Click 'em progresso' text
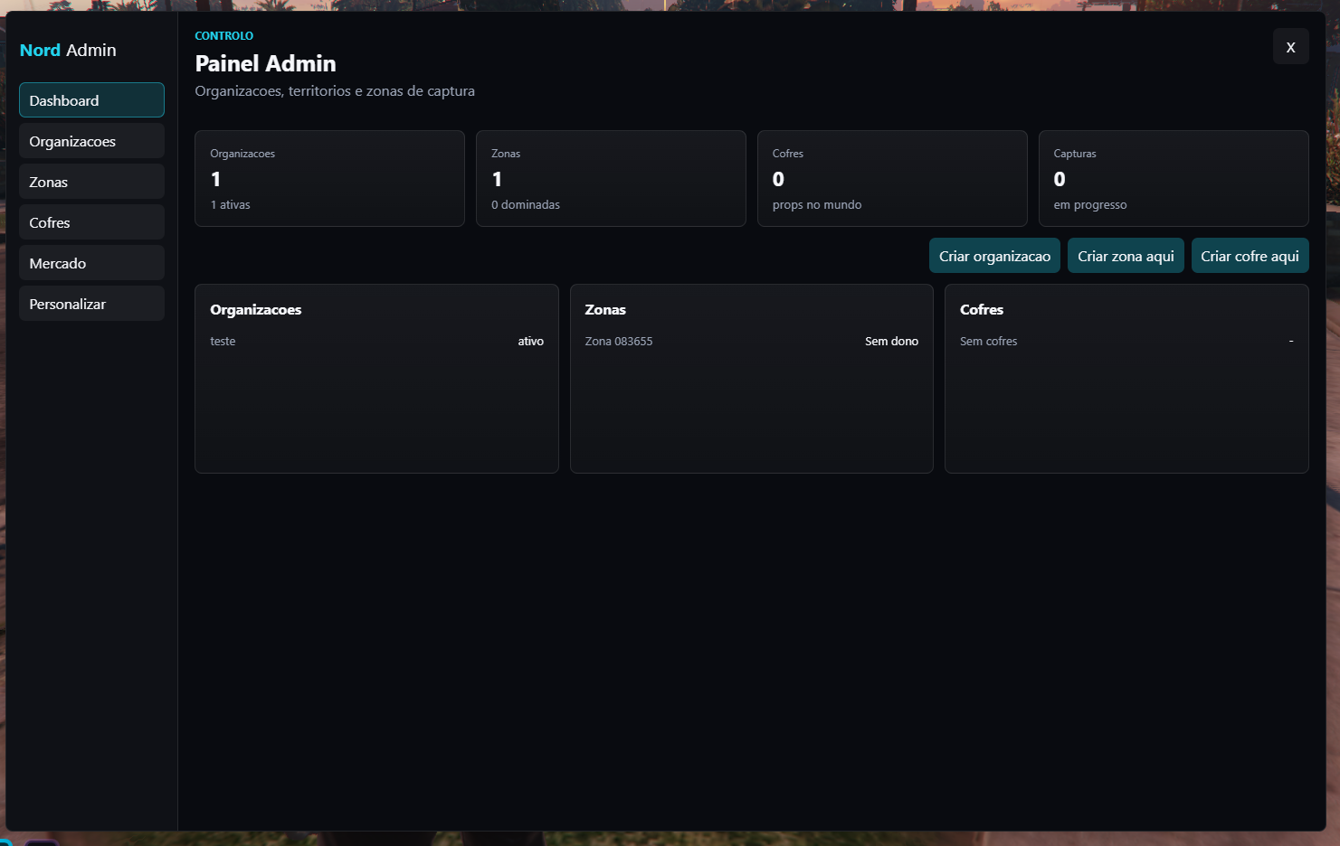The image size is (1340, 846). [1090, 205]
